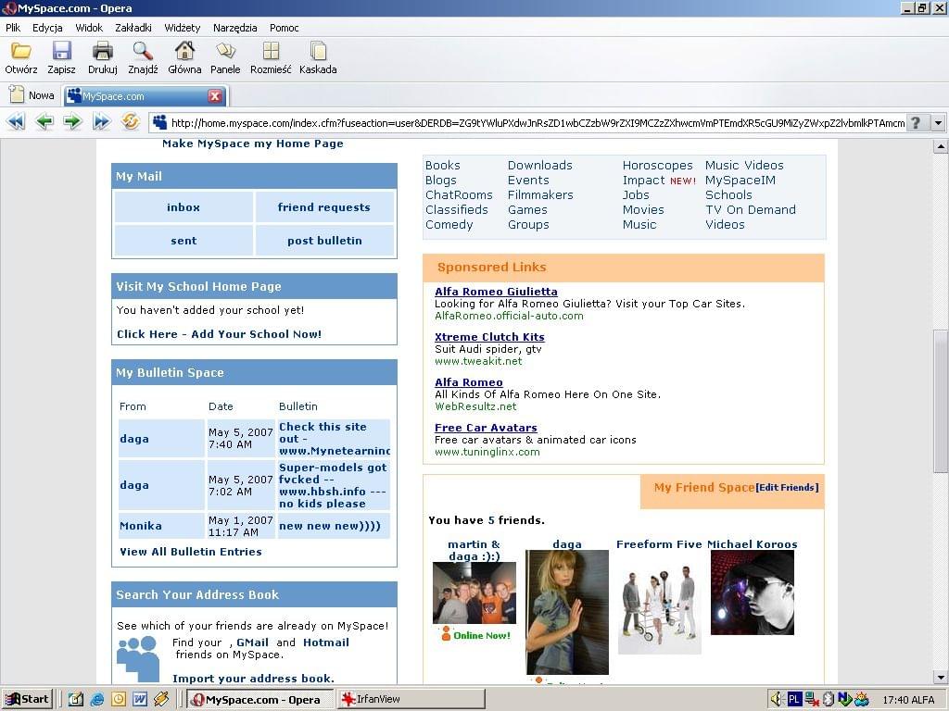
Task: Click the Rozmieść tile windows icon
Action: coord(271,51)
